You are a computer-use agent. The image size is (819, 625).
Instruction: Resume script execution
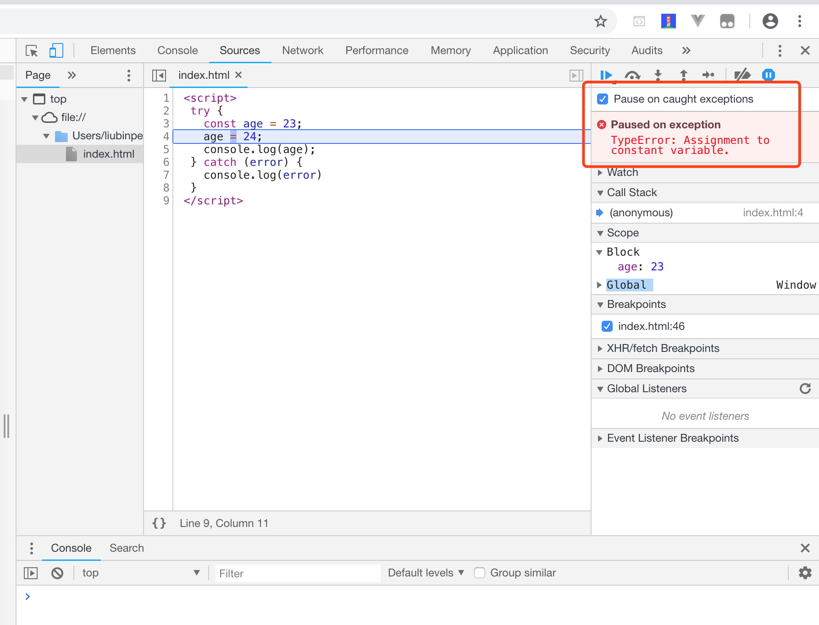607,75
